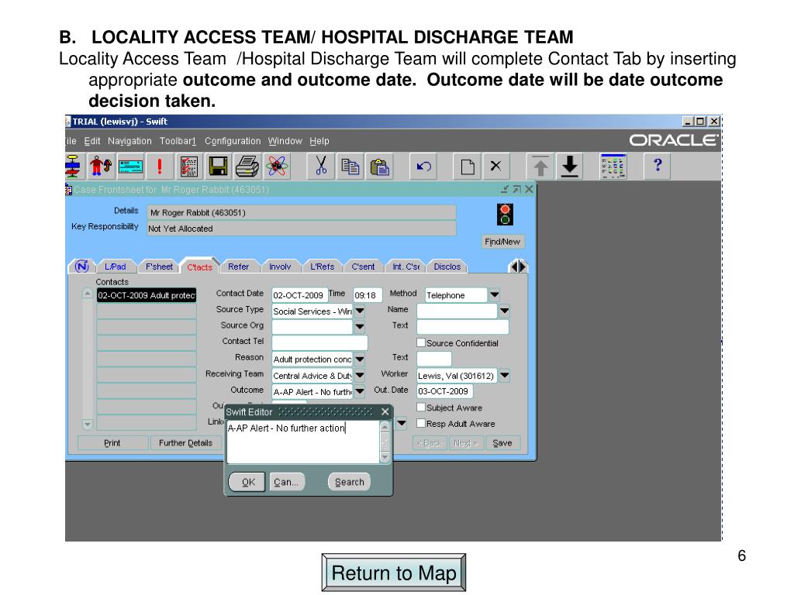
Task: Switch to the Disclos tab
Action: click(447, 267)
